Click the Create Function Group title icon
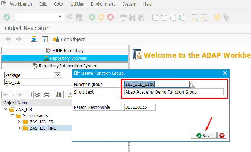This screenshot has height=152, width=251. [77, 73]
